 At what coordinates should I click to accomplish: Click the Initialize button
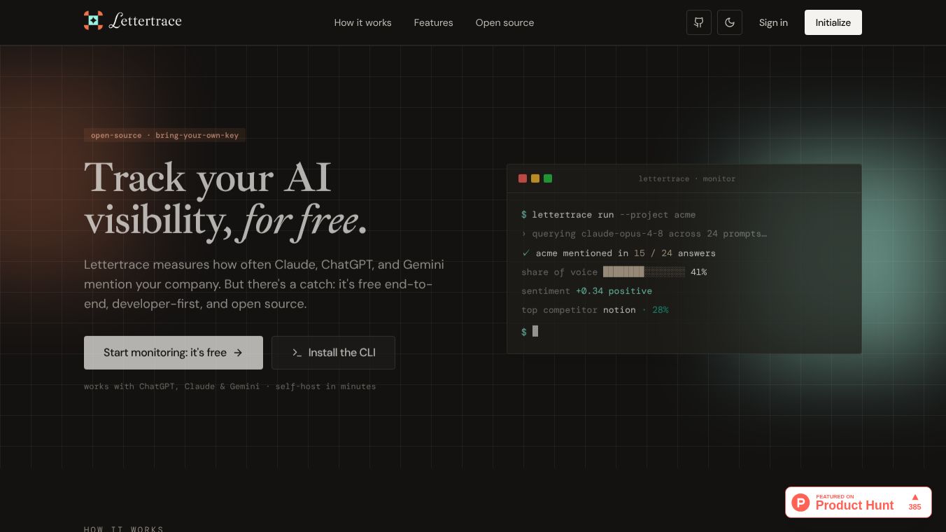point(833,22)
